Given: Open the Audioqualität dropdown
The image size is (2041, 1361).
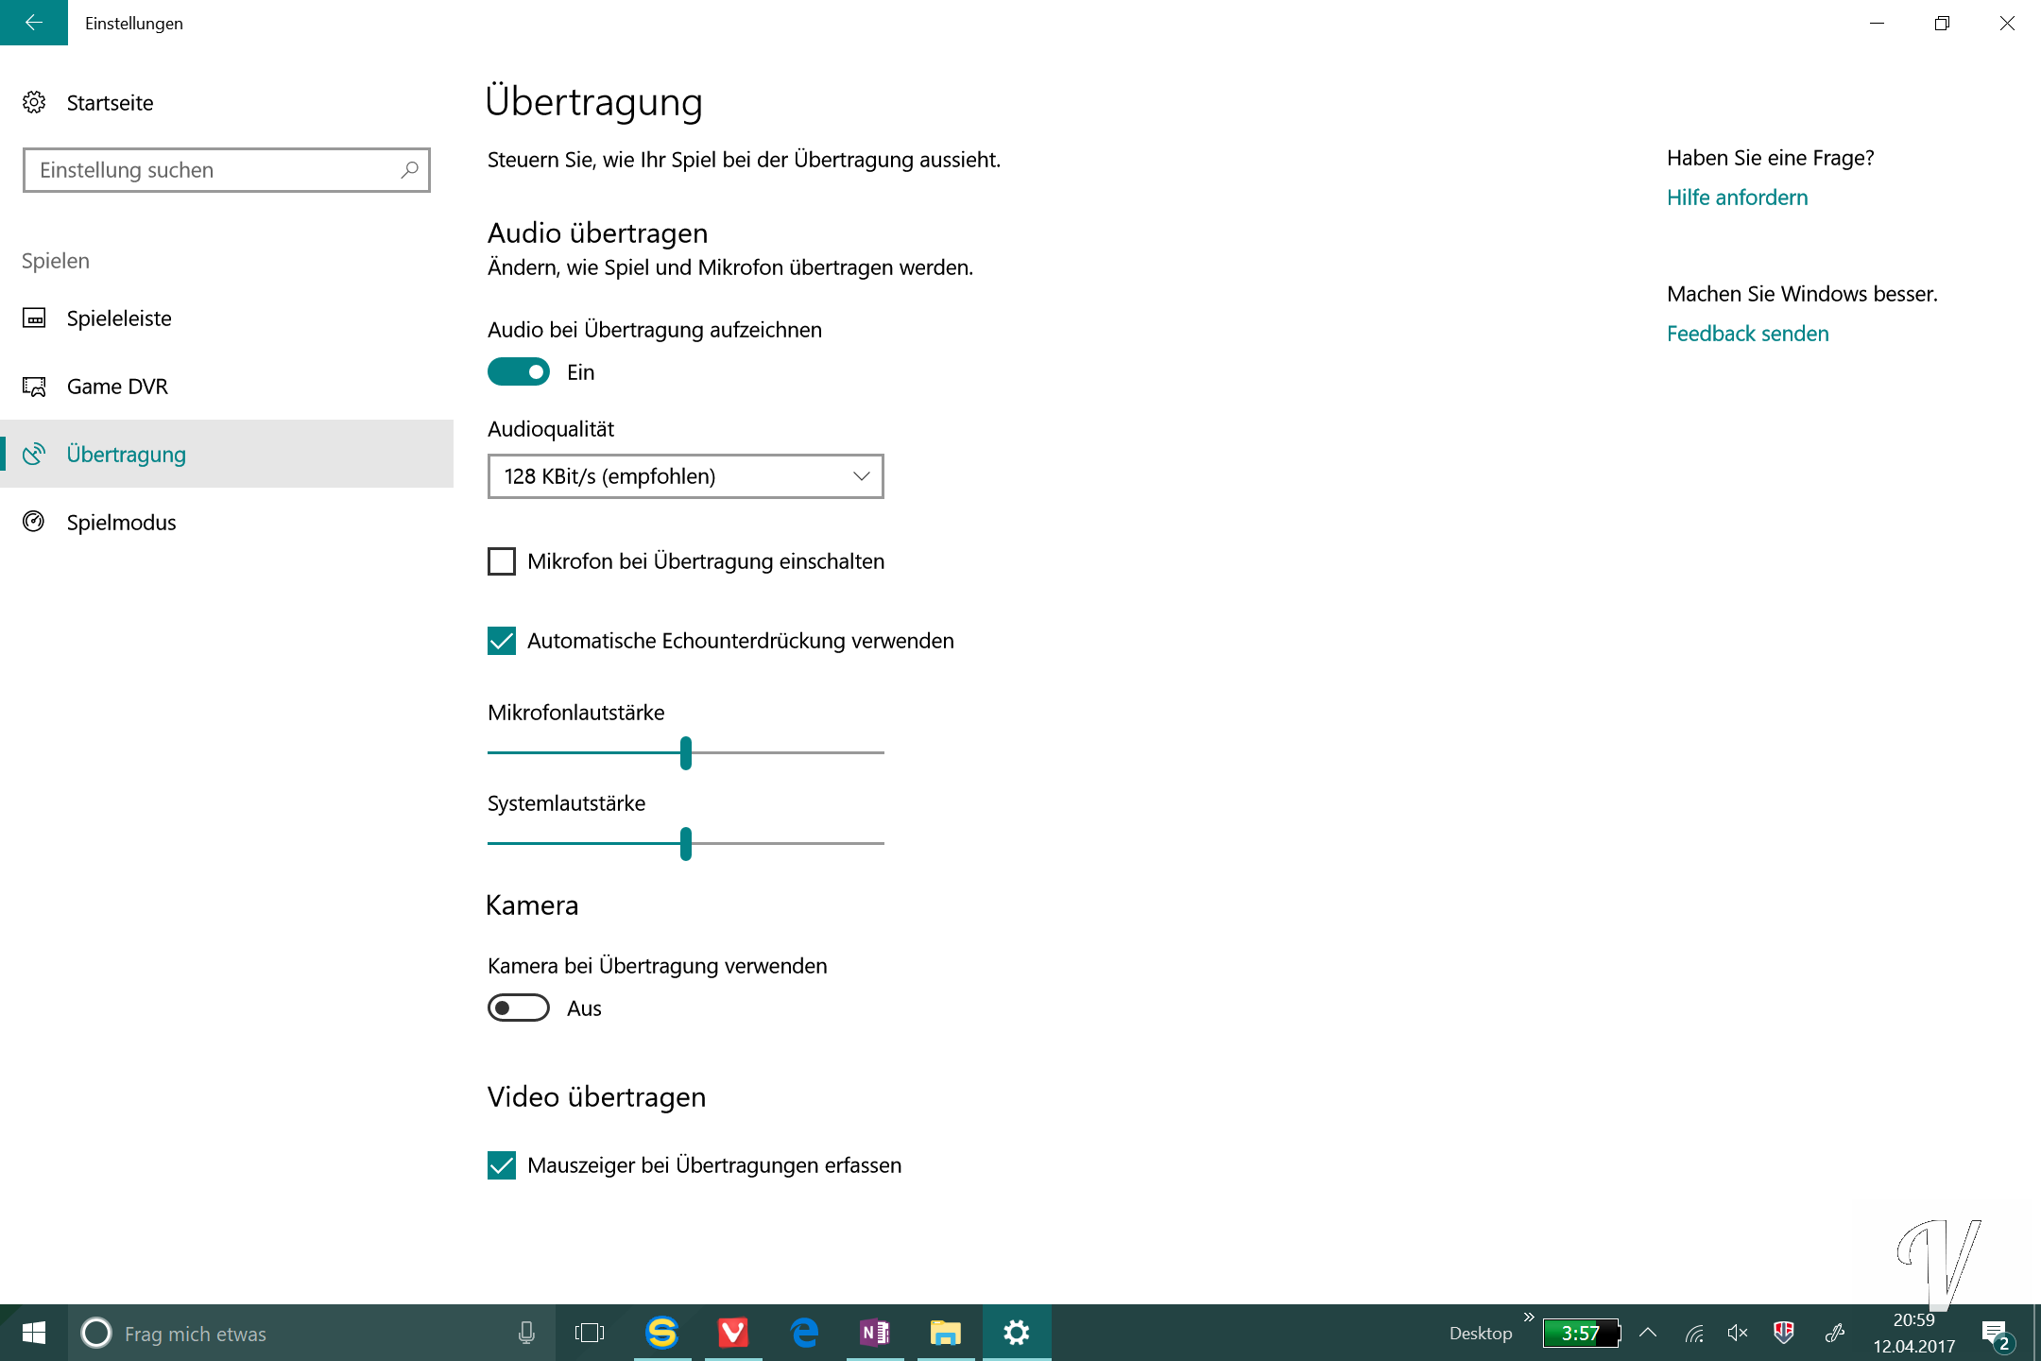Looking at the screenshot, I should point(685,476).
